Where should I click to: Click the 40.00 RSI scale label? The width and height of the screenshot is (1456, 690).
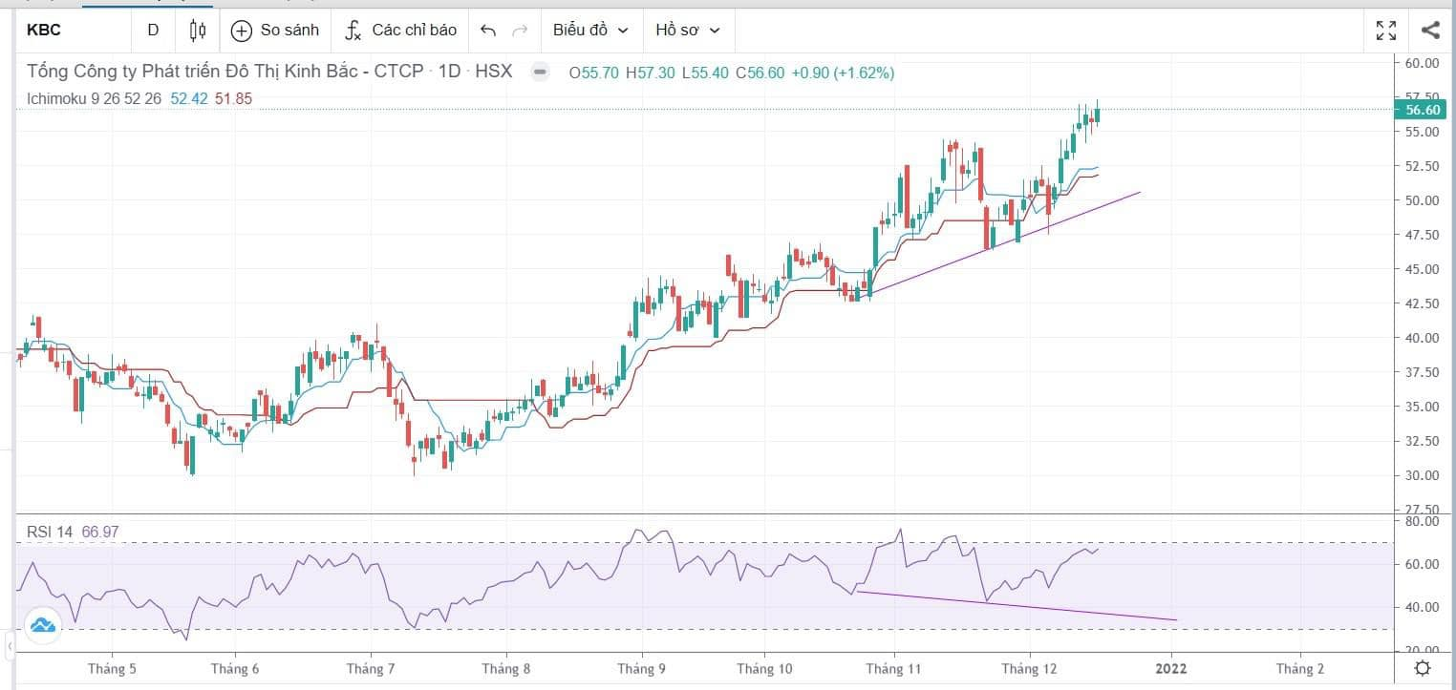point(1423,607)
